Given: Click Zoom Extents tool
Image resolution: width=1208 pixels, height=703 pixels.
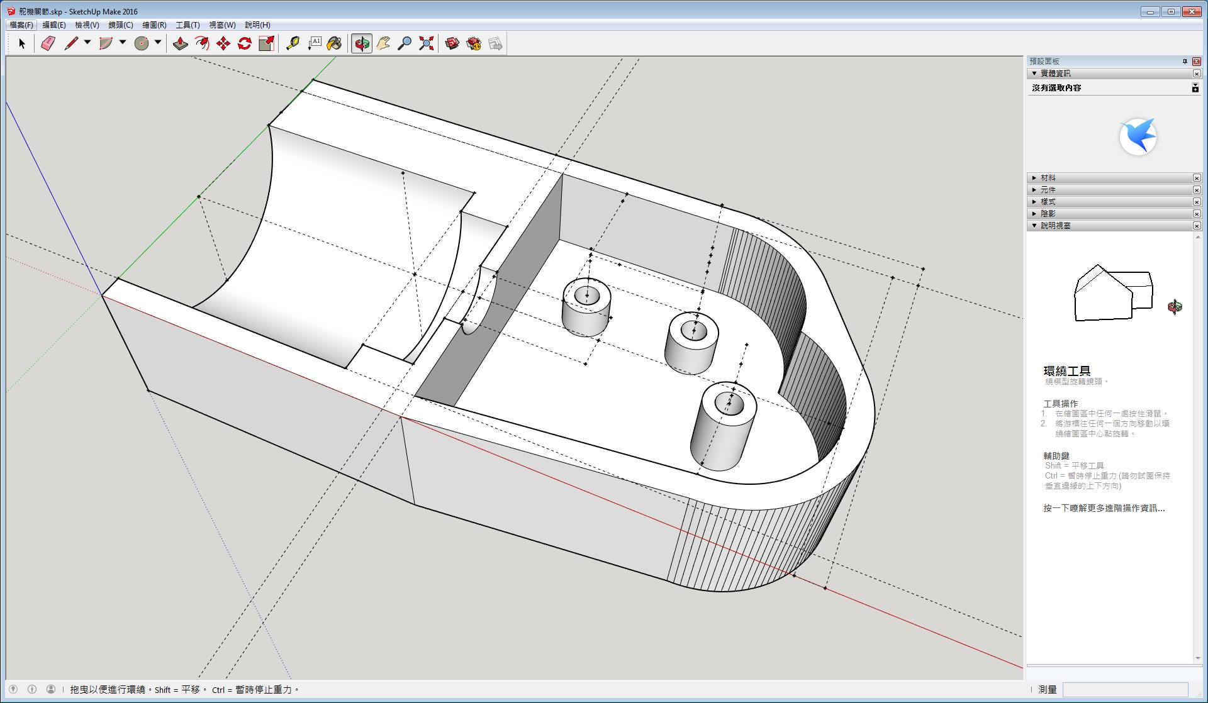Looking at the screenshot, I should 426,43.
